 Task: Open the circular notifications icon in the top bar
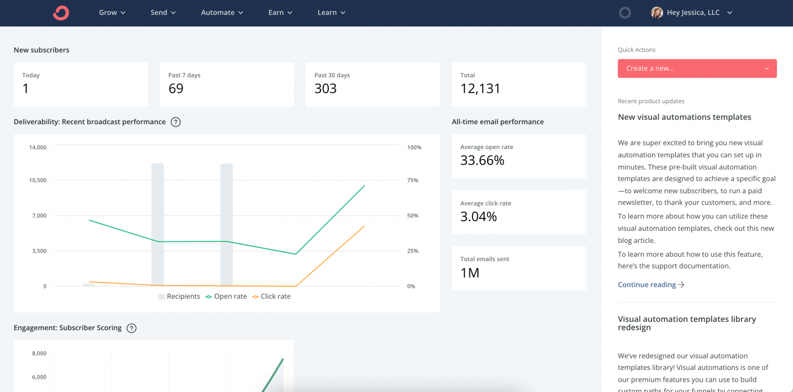click(x=625, y=13)
